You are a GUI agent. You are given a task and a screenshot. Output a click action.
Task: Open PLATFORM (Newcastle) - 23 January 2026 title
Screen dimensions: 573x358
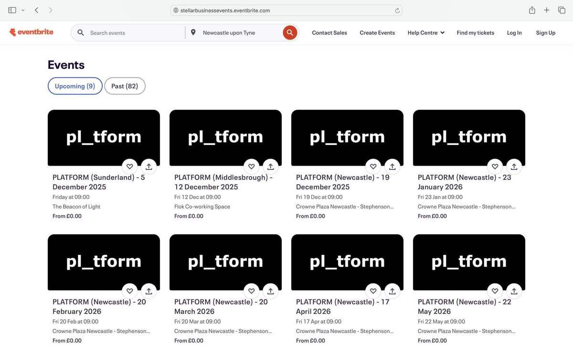pos(465,182)
